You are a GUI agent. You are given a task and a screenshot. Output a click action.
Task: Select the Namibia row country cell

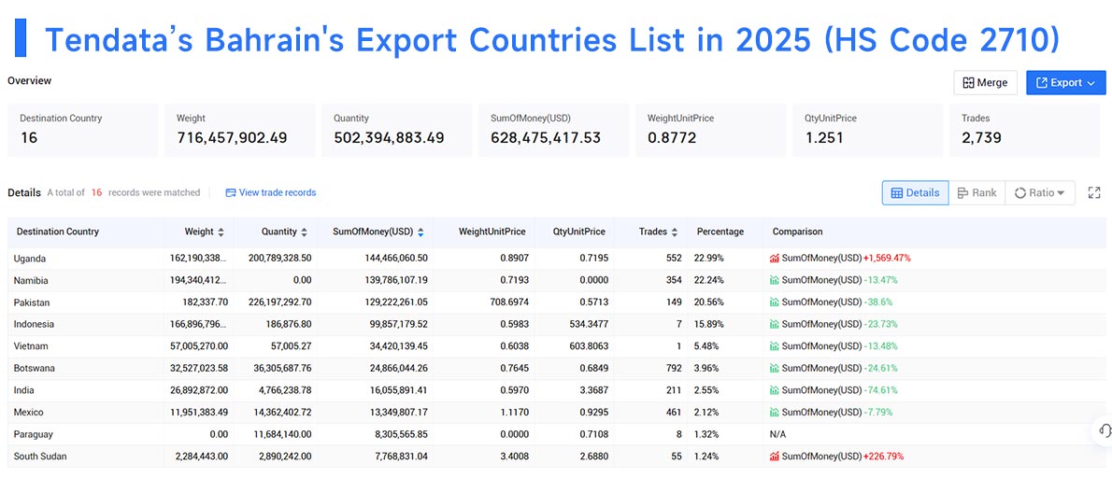[x=86, y=280]
